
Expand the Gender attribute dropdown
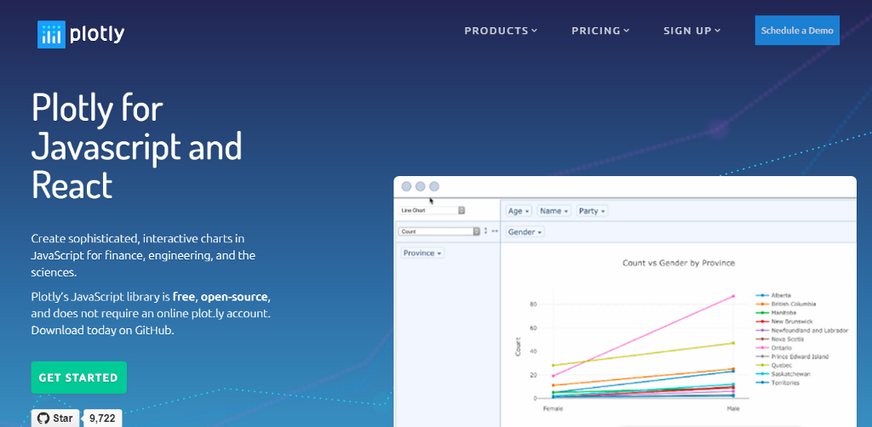525,231
